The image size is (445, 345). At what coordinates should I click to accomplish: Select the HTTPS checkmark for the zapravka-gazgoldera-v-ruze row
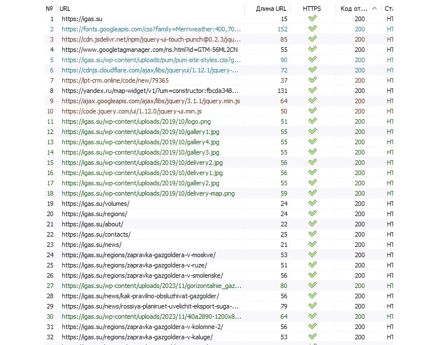click(x=313, y=265)
